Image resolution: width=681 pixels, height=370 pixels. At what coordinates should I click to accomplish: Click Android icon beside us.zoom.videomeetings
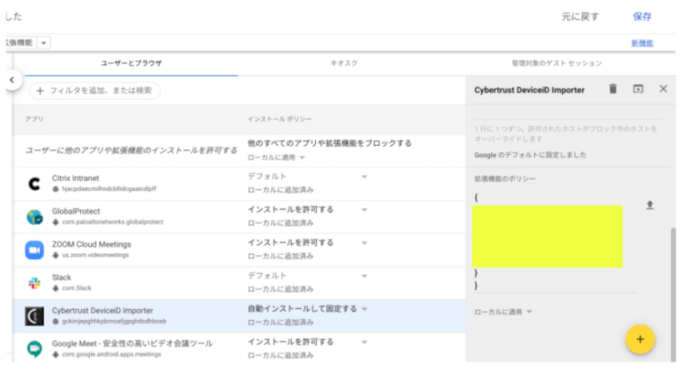pos(55,255)
